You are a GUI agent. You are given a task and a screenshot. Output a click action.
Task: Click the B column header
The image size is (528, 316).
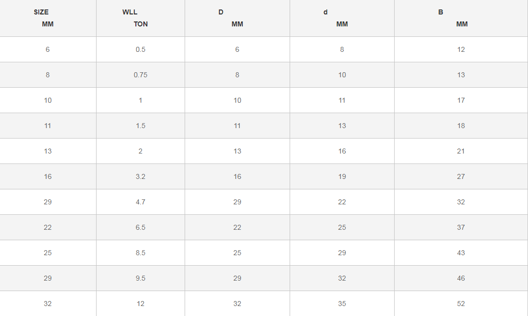[x=440, y=12]
